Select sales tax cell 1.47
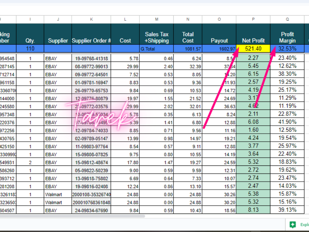The image size is (309, 232). click(x=156, y=162)
